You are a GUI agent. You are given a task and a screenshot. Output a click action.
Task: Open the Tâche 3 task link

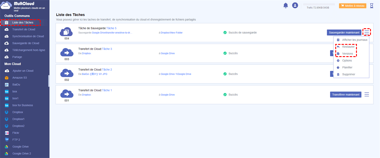pyautogui.click(x=107, y=49)
